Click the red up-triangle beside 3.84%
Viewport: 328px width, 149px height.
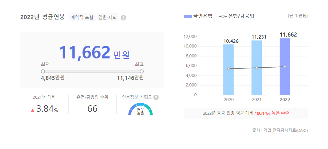click(33, 110)
